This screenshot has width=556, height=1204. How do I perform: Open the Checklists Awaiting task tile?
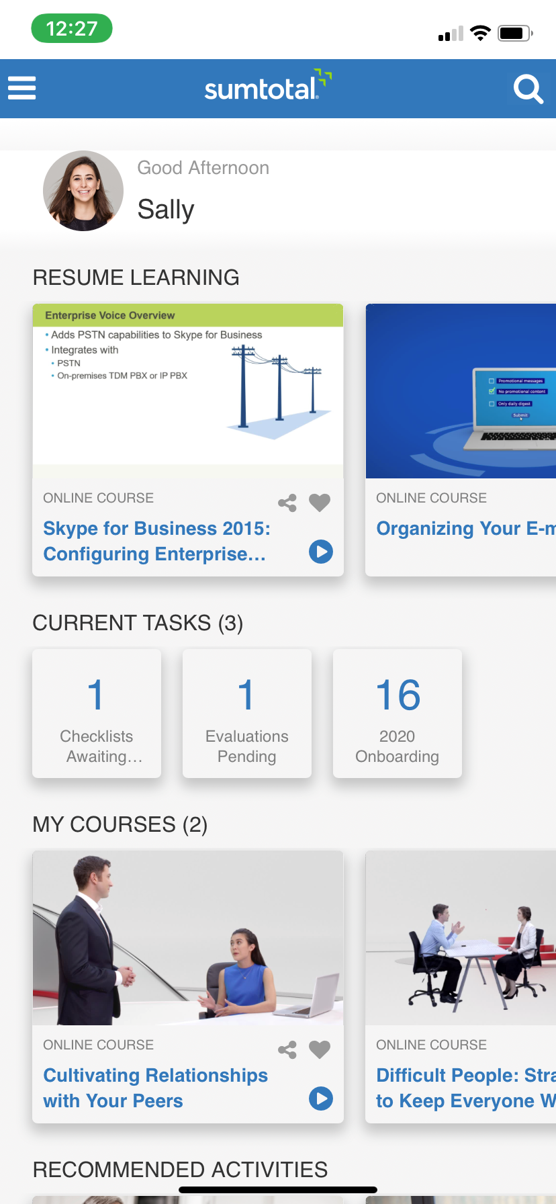coord(97,714)
